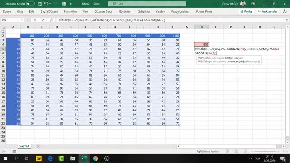This screenshot has width=290, height=163.
Task: Click the zoom slider in status bar
Action: pyautogui.click(x=266, y=151)
